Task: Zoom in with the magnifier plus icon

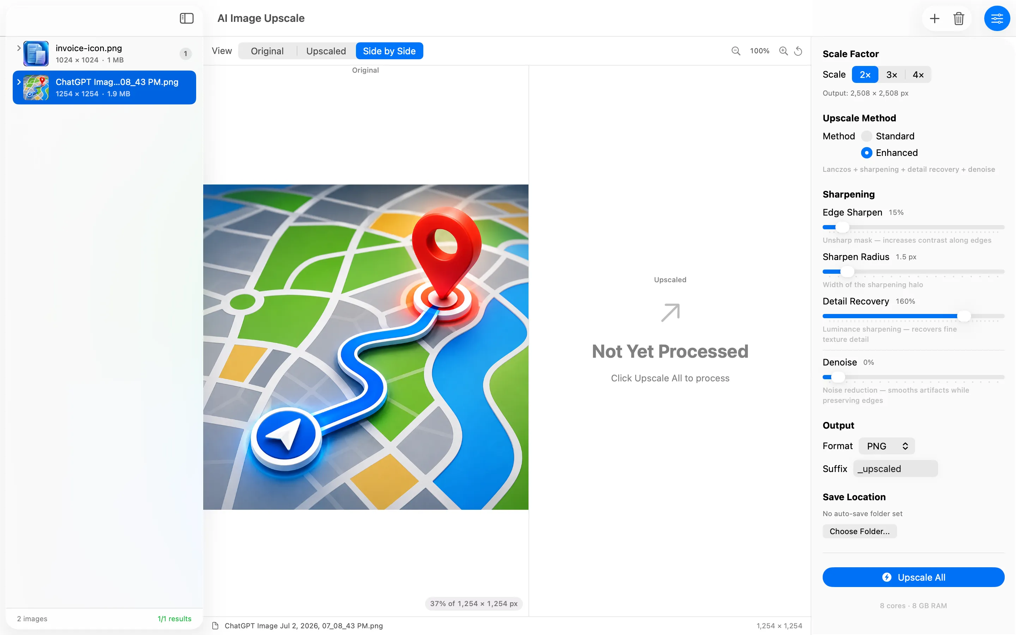Action: pyautogui.click(x=784, y=51)
